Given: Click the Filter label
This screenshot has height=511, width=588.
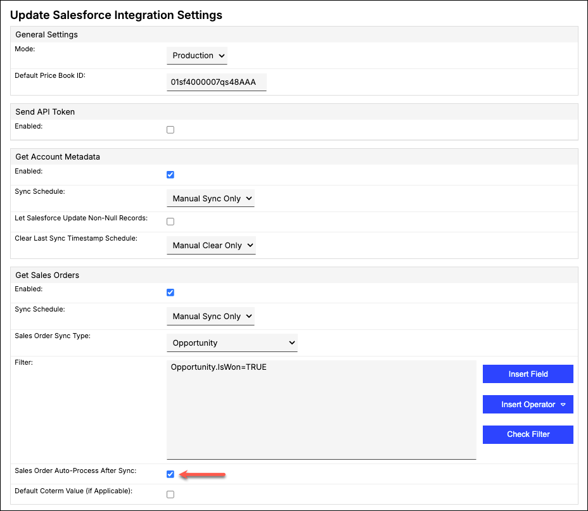Looking at the screenshot, I should tap(23, 362).
